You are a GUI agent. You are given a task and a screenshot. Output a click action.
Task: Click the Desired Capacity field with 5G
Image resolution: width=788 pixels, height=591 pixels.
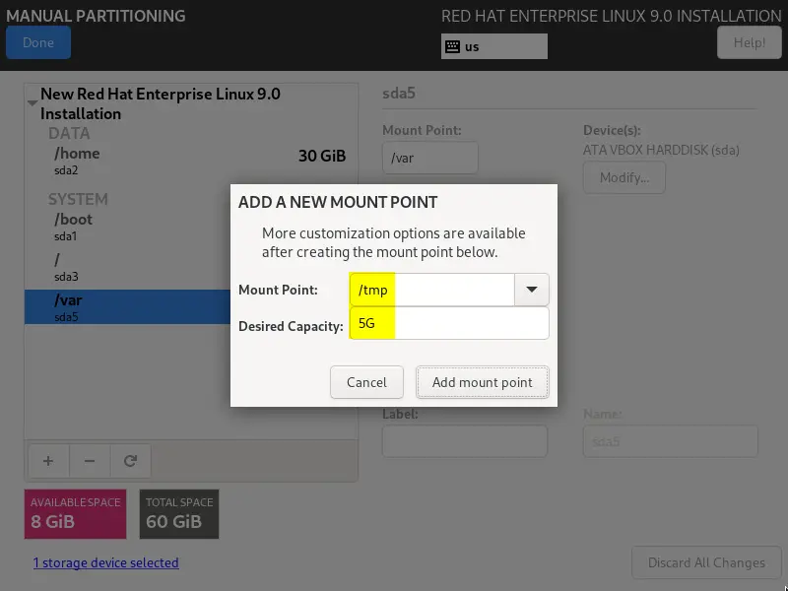[x=449, y=323]
